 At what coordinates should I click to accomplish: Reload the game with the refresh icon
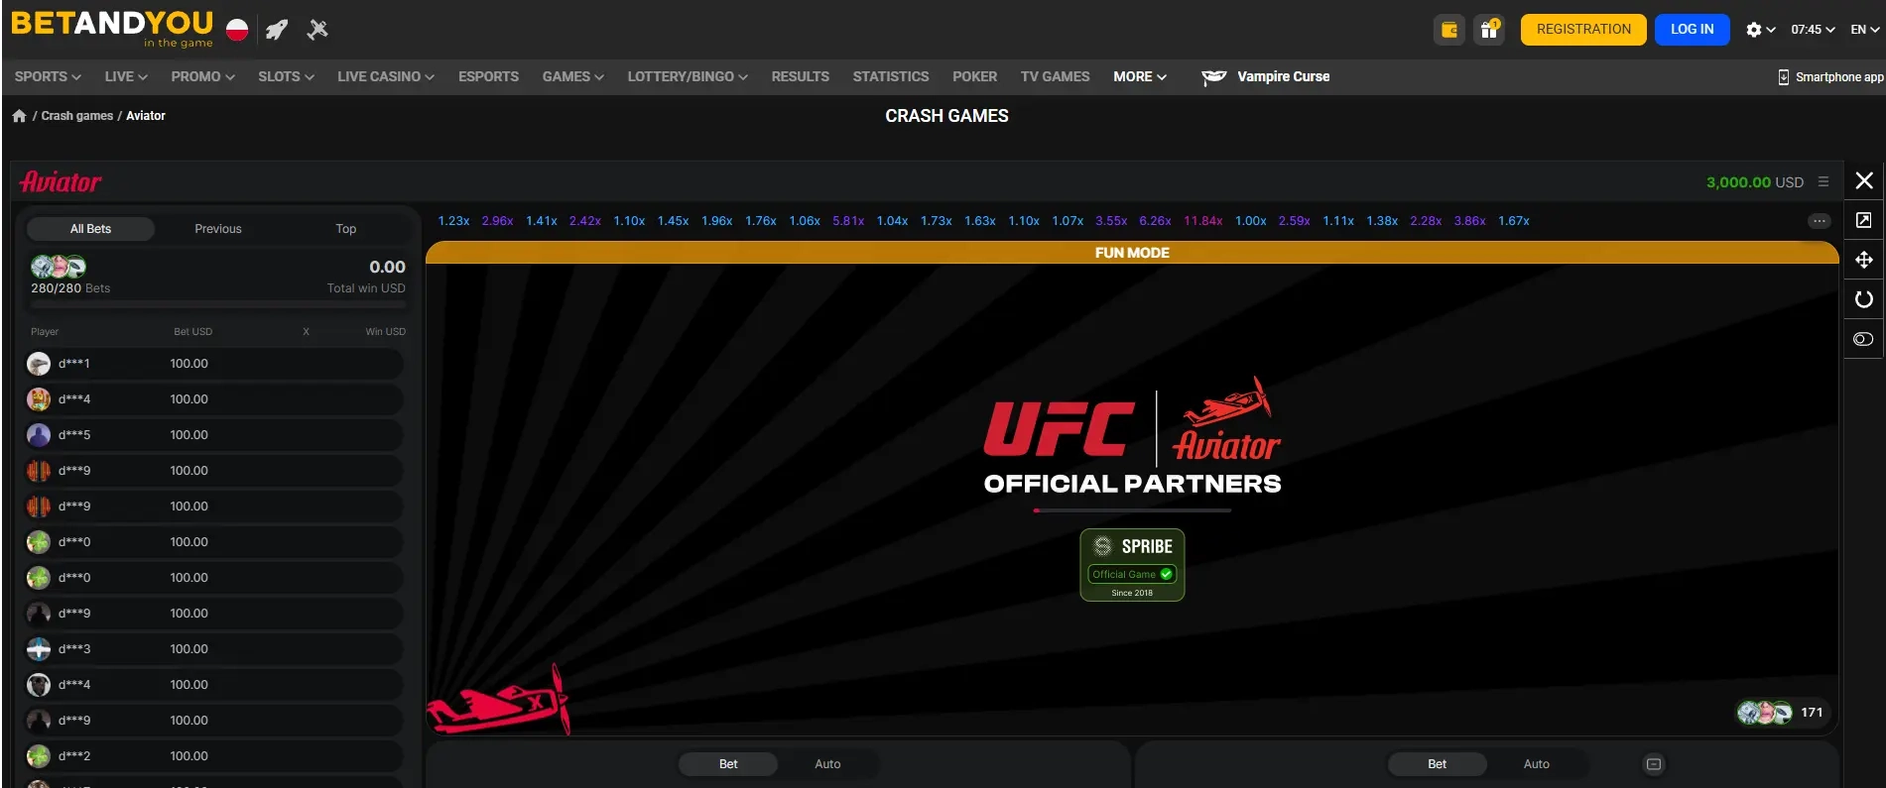coord(1864,299)
